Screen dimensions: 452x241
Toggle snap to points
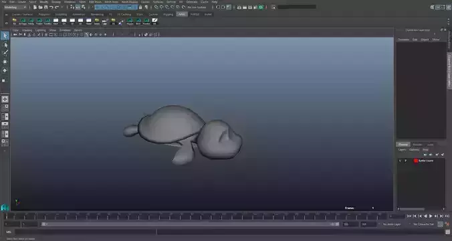(x=167, y=7)
